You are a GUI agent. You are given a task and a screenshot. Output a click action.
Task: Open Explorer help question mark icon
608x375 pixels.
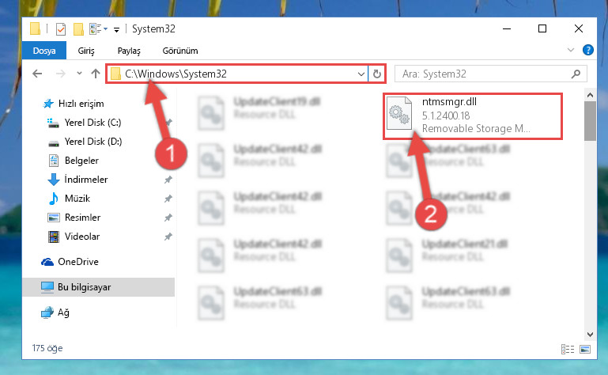point(587,50)
